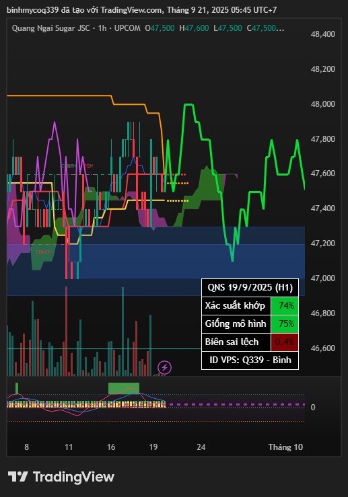
Task: Click the 47,800 price axis label
Action: 322,139
